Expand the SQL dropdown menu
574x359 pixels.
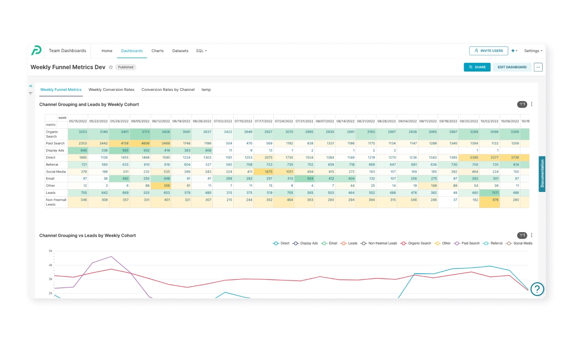201,51
